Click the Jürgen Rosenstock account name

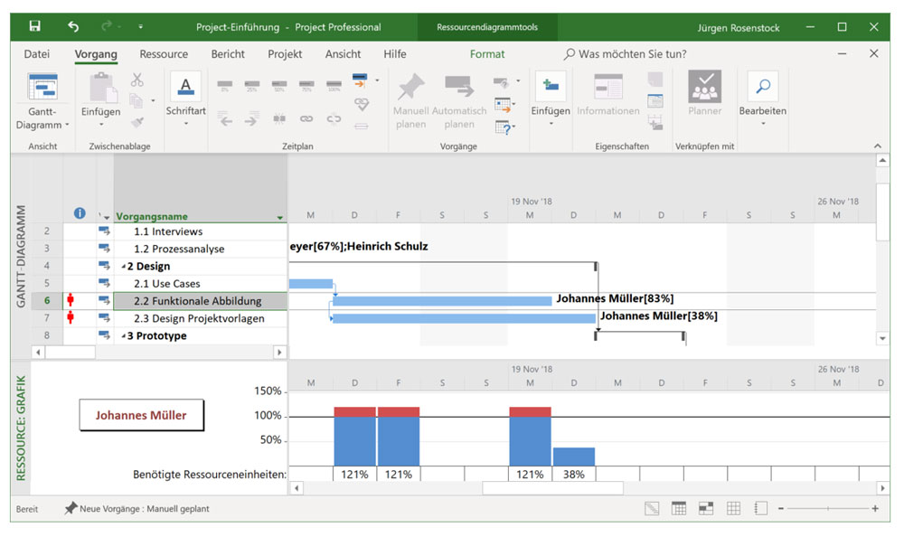tap(738, 27)
